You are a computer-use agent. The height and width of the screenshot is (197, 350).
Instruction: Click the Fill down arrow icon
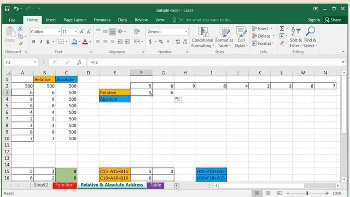point(282,36)
